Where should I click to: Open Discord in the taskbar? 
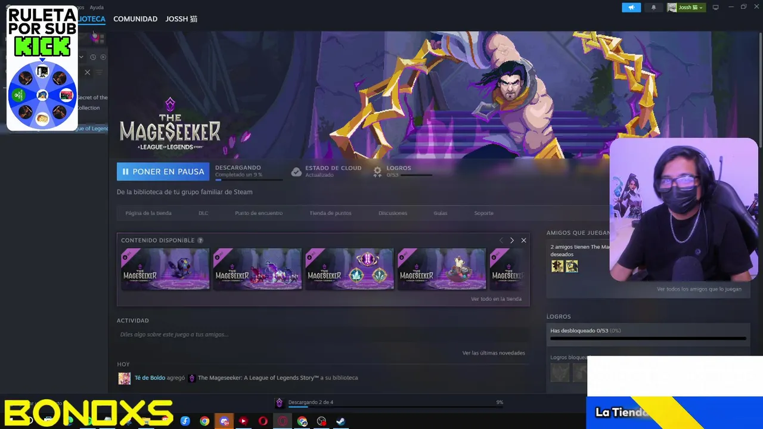[224, 421]
